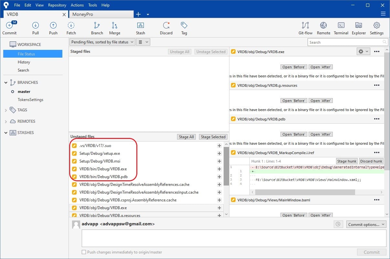Screen dimensions: 390x259
Task: Open the diff gear settings dropdown
Action: coord(363,51)
